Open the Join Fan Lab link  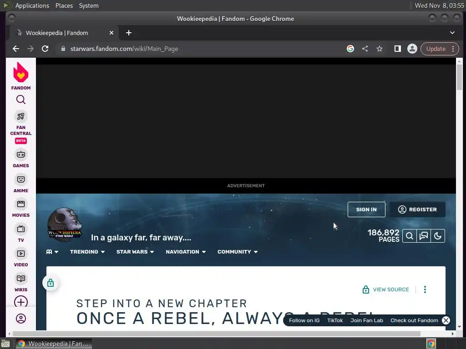point(367,320)
